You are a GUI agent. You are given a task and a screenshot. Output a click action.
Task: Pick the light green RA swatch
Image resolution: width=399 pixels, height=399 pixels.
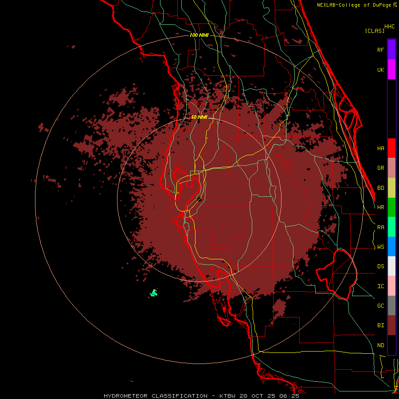(391, 227)
